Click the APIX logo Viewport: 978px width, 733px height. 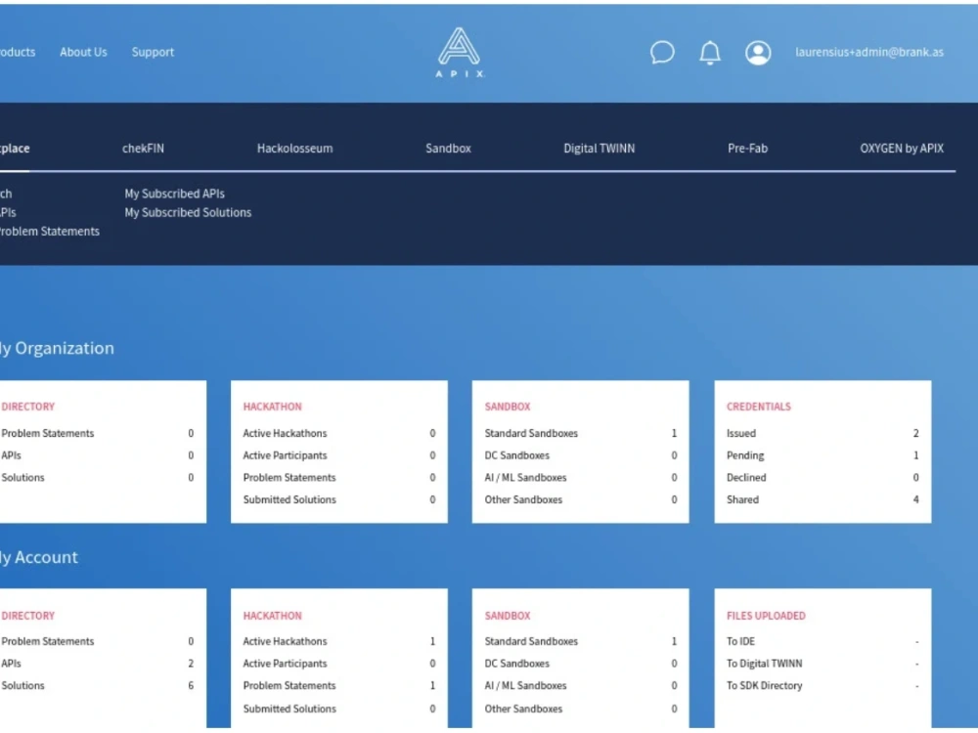[x=460, y=53]
